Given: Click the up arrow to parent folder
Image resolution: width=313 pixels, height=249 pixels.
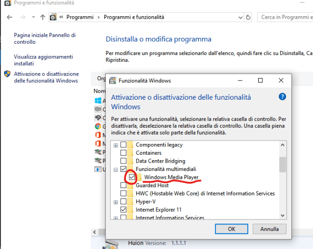Looking at the screenshot, I should click(43, 17).
